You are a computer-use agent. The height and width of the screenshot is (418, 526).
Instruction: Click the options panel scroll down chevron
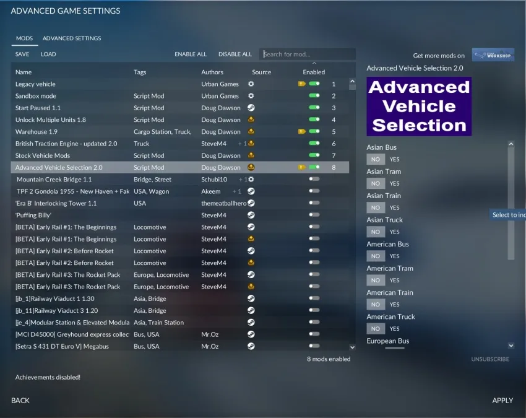coord(511,346)
